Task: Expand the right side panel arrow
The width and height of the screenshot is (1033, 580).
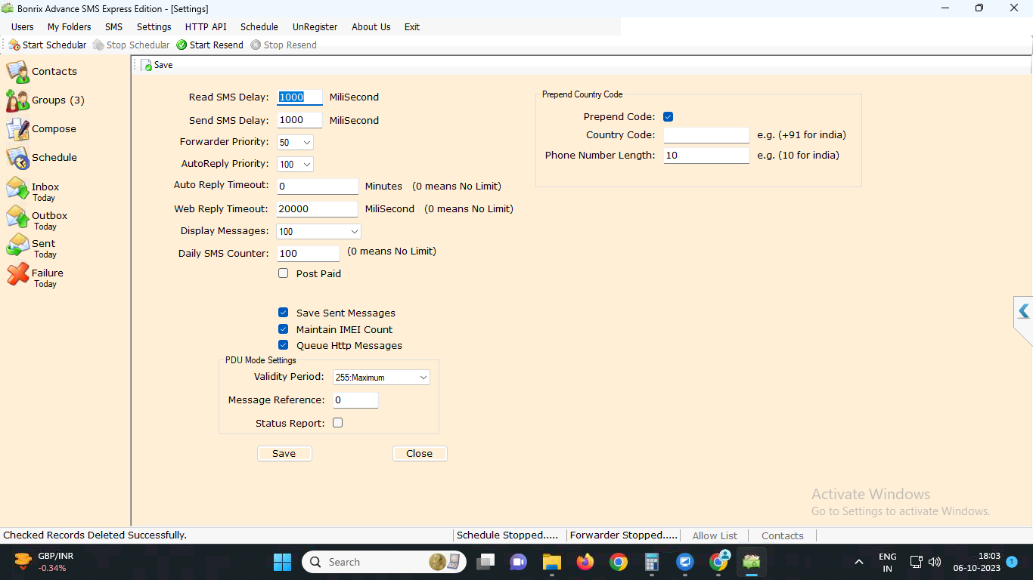Action: pos(1024,311)
